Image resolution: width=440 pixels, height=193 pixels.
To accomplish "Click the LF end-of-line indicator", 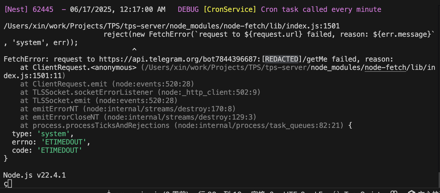I will [x=318, y=192].
